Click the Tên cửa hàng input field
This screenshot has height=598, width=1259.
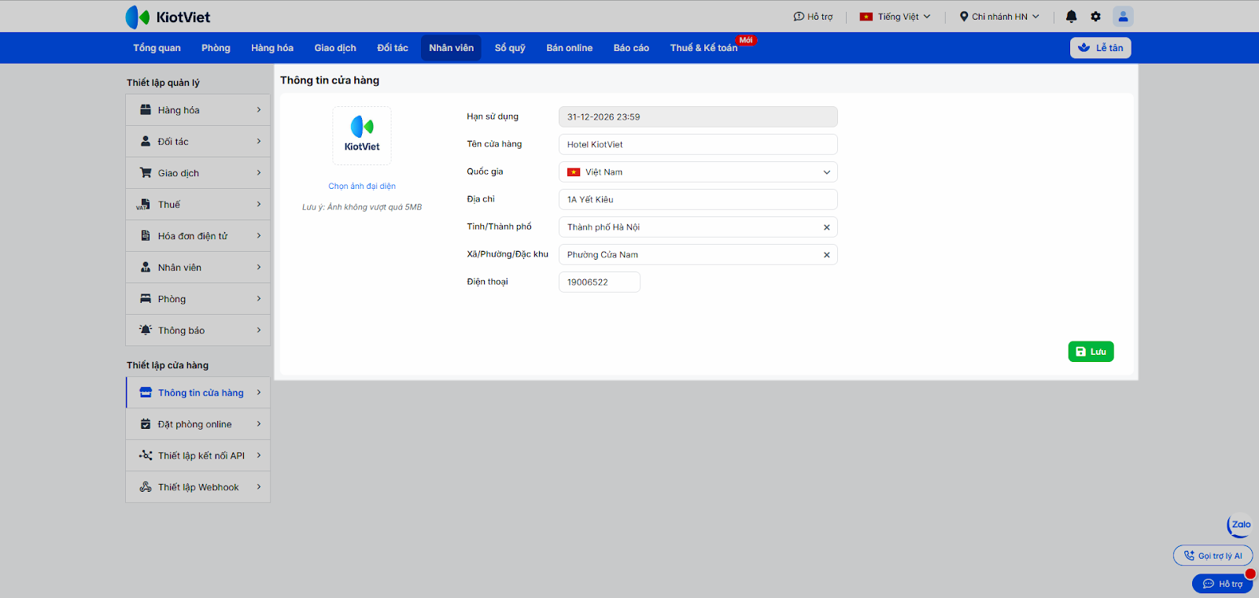click(x=698, y=145)
